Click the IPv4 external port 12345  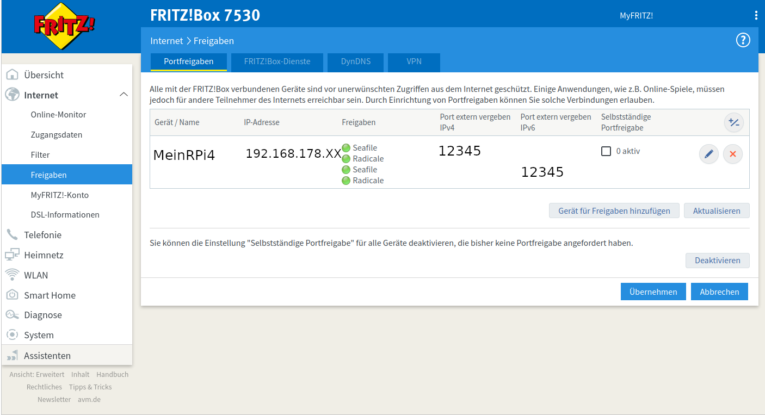460,151
